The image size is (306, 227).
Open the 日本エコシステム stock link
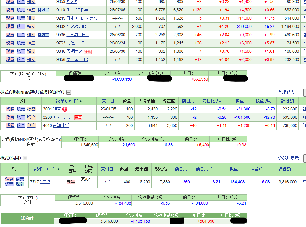tap(82, 18)
